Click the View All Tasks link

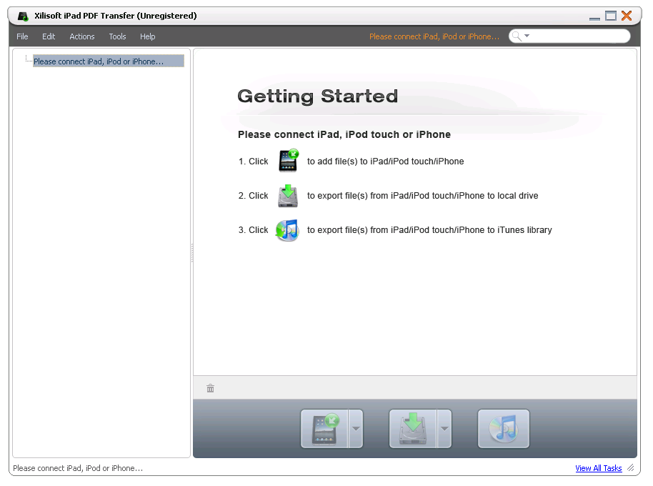[599, 468]
